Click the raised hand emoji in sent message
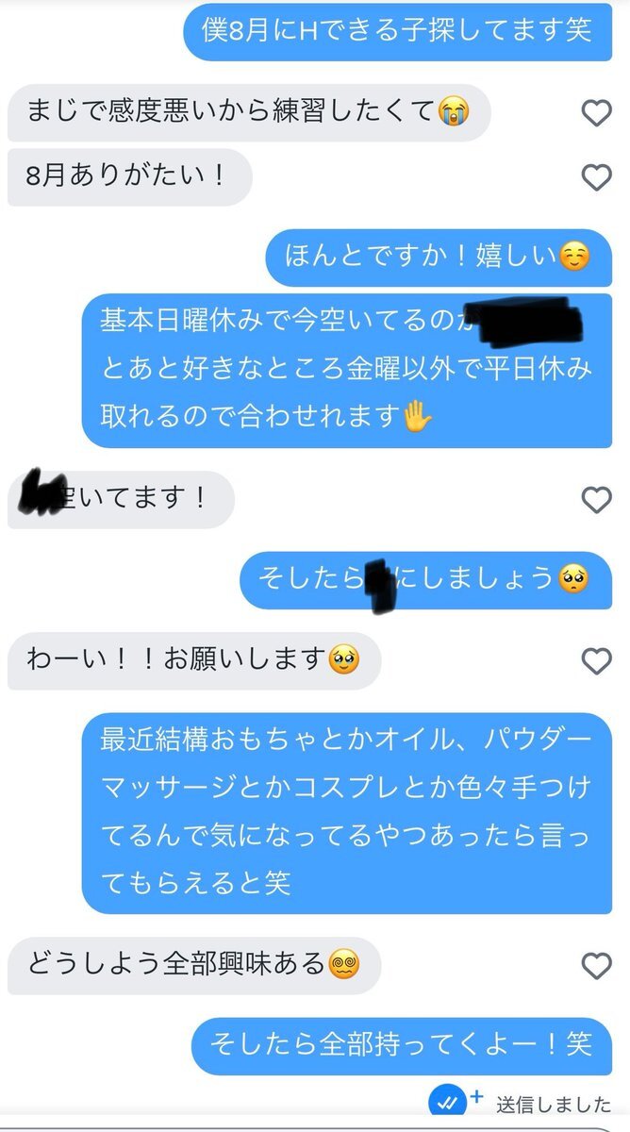The width and height of the screenshot is (630, 1132). pos(416,417)
